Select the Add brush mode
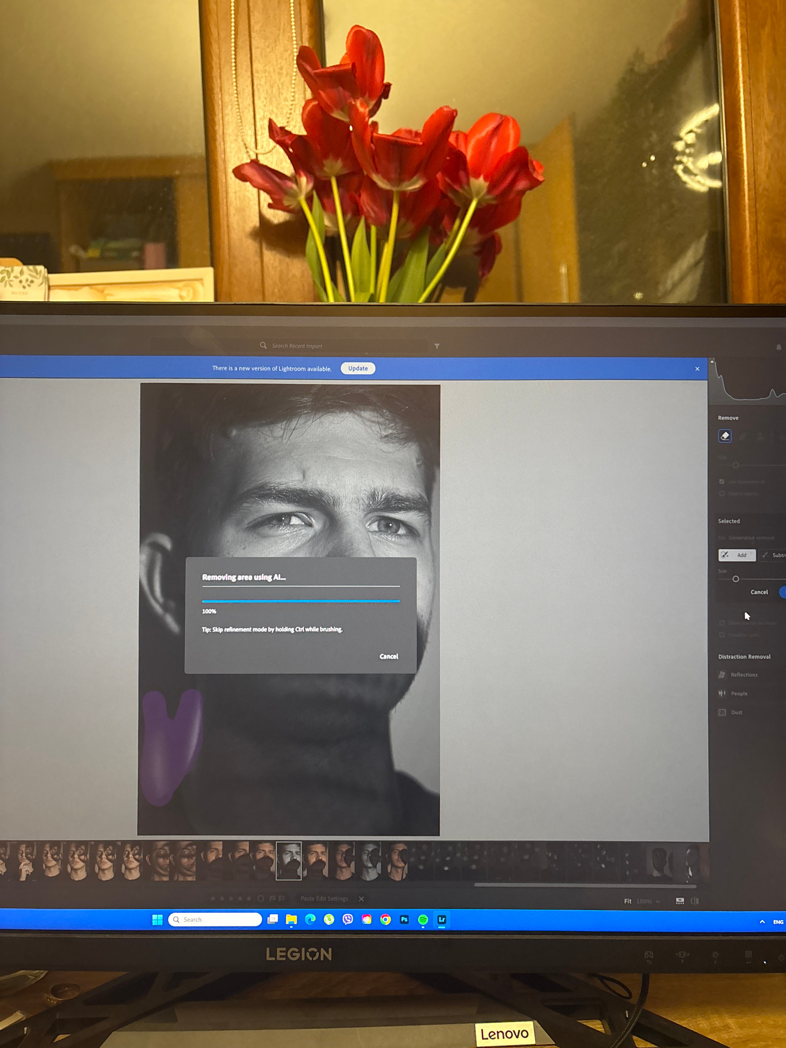 coord(737,555)
